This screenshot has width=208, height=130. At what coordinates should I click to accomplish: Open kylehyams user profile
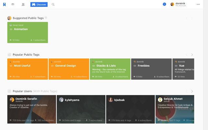coord(81,109)
